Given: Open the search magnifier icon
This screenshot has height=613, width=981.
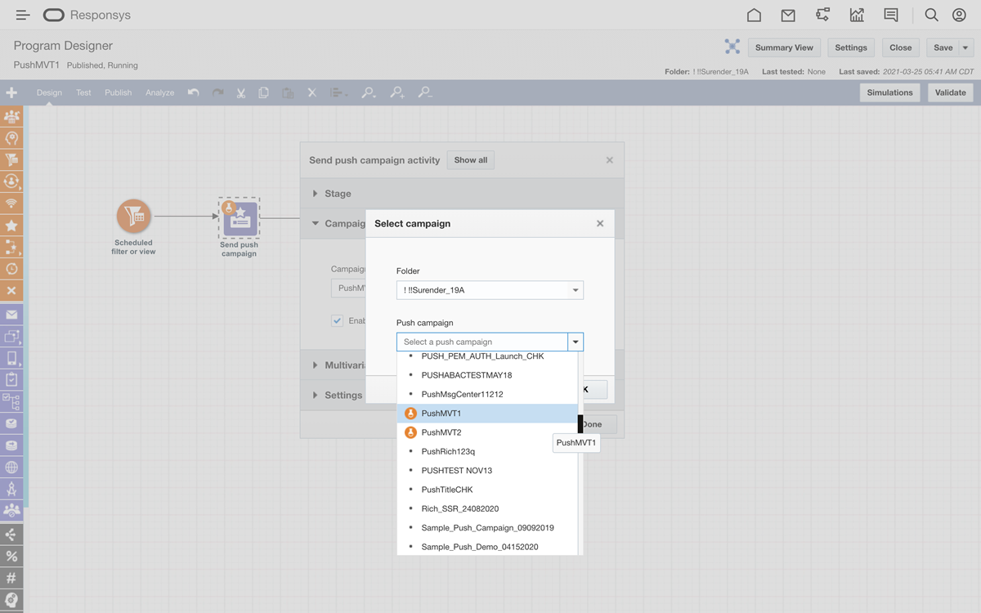Looking at the screenshot, I should 931,16.
